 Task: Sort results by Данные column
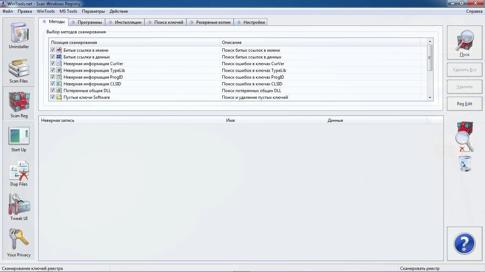[x=376, y=120]
